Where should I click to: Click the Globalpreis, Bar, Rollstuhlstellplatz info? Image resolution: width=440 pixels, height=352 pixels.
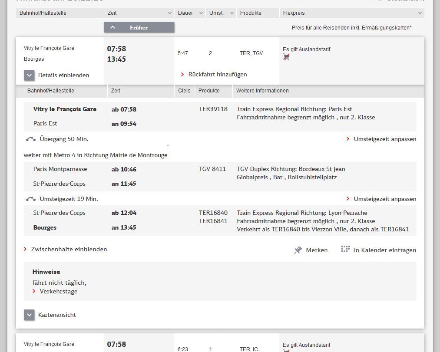[287, 177]
